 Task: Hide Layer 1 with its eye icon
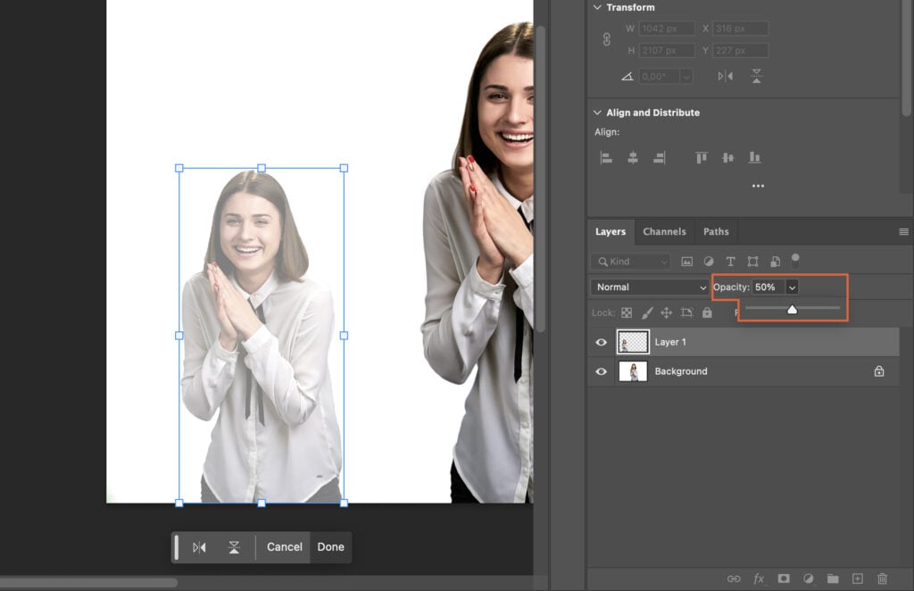point(601,342)
